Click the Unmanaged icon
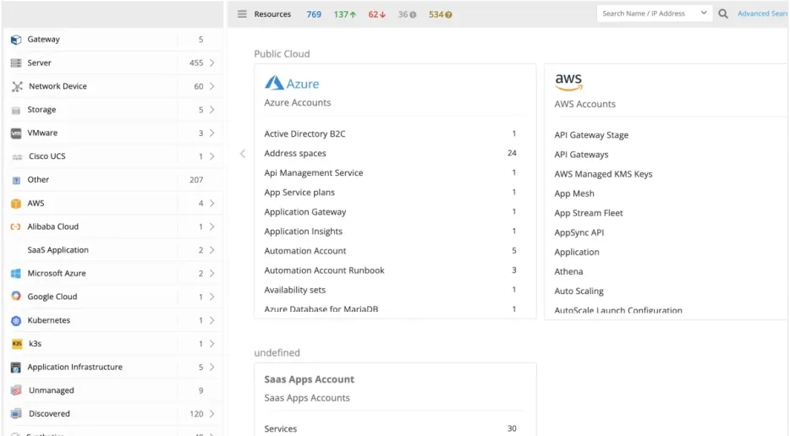The height and width of the screenshot is (436, 790). pyautogui.click(x=17, y=390)
